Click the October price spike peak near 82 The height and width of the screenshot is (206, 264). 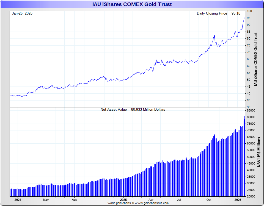215,35
